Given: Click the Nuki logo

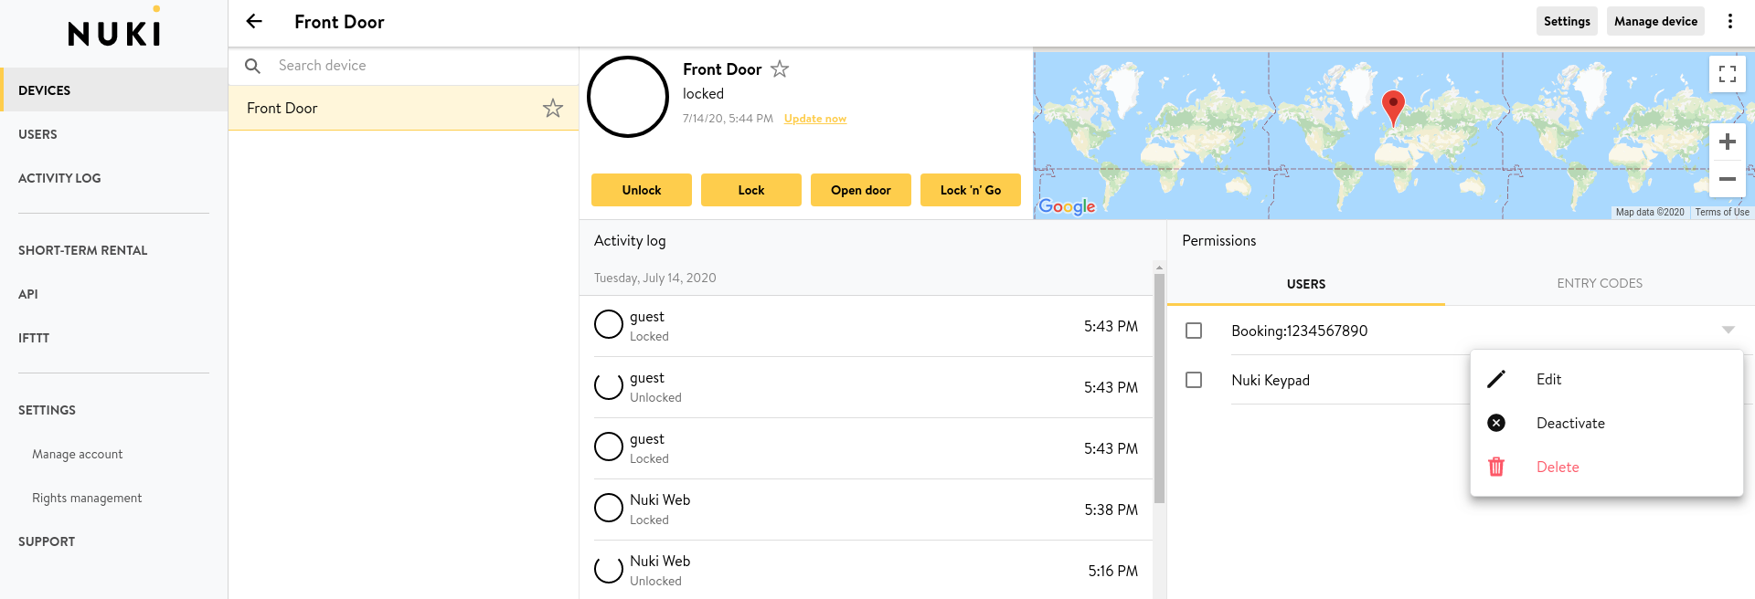Looking at the screenshot, I should [115, 26].
